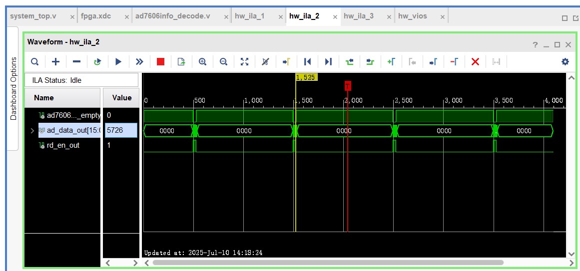Open waveform settings gear
Viewport: 580px width, 271px height.
(565, 62)
